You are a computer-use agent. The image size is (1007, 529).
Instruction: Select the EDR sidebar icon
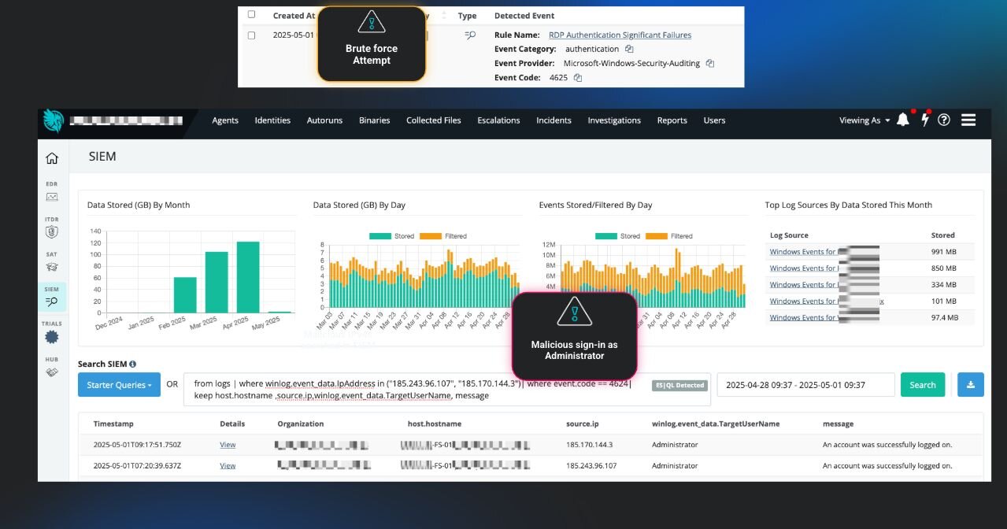[x=52, y=192]
